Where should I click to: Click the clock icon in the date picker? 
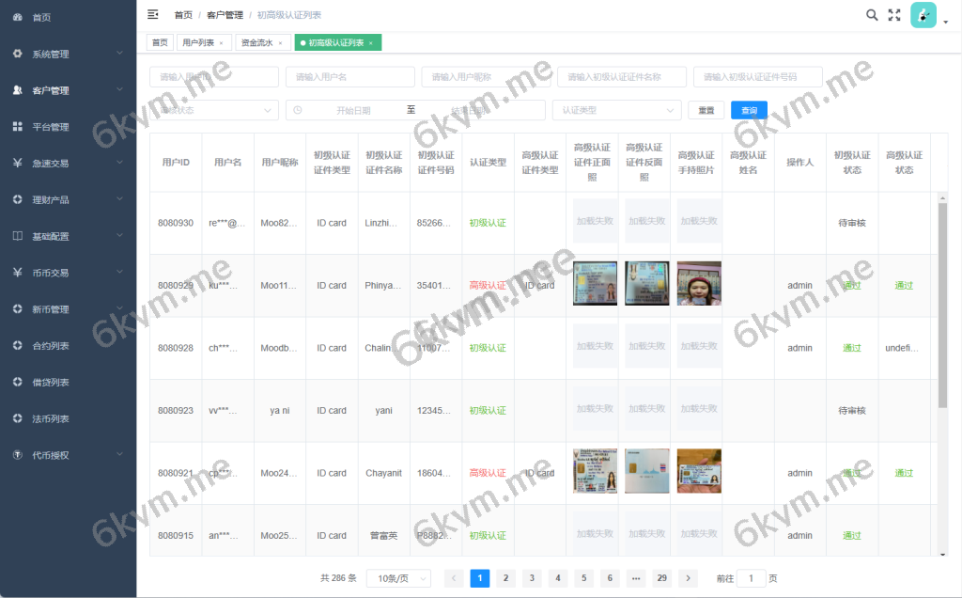[x=299, y=109]
